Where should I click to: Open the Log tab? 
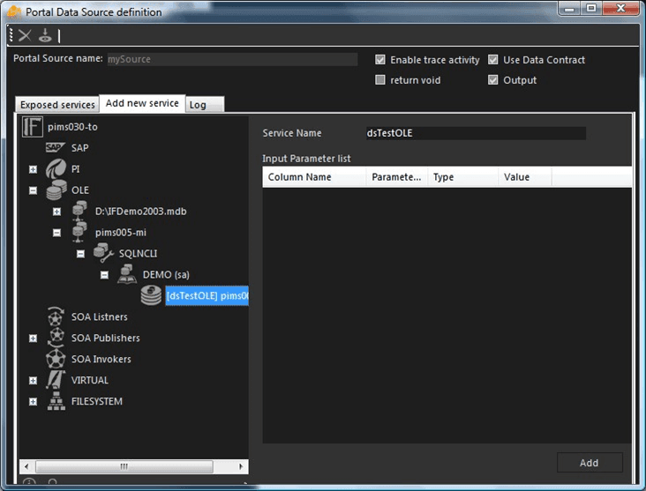205,105
